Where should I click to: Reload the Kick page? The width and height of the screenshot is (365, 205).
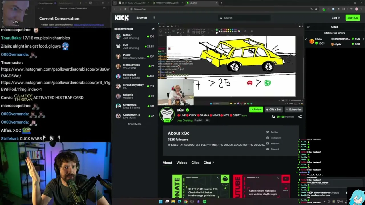pyautogui.click(x=125, y=9)
